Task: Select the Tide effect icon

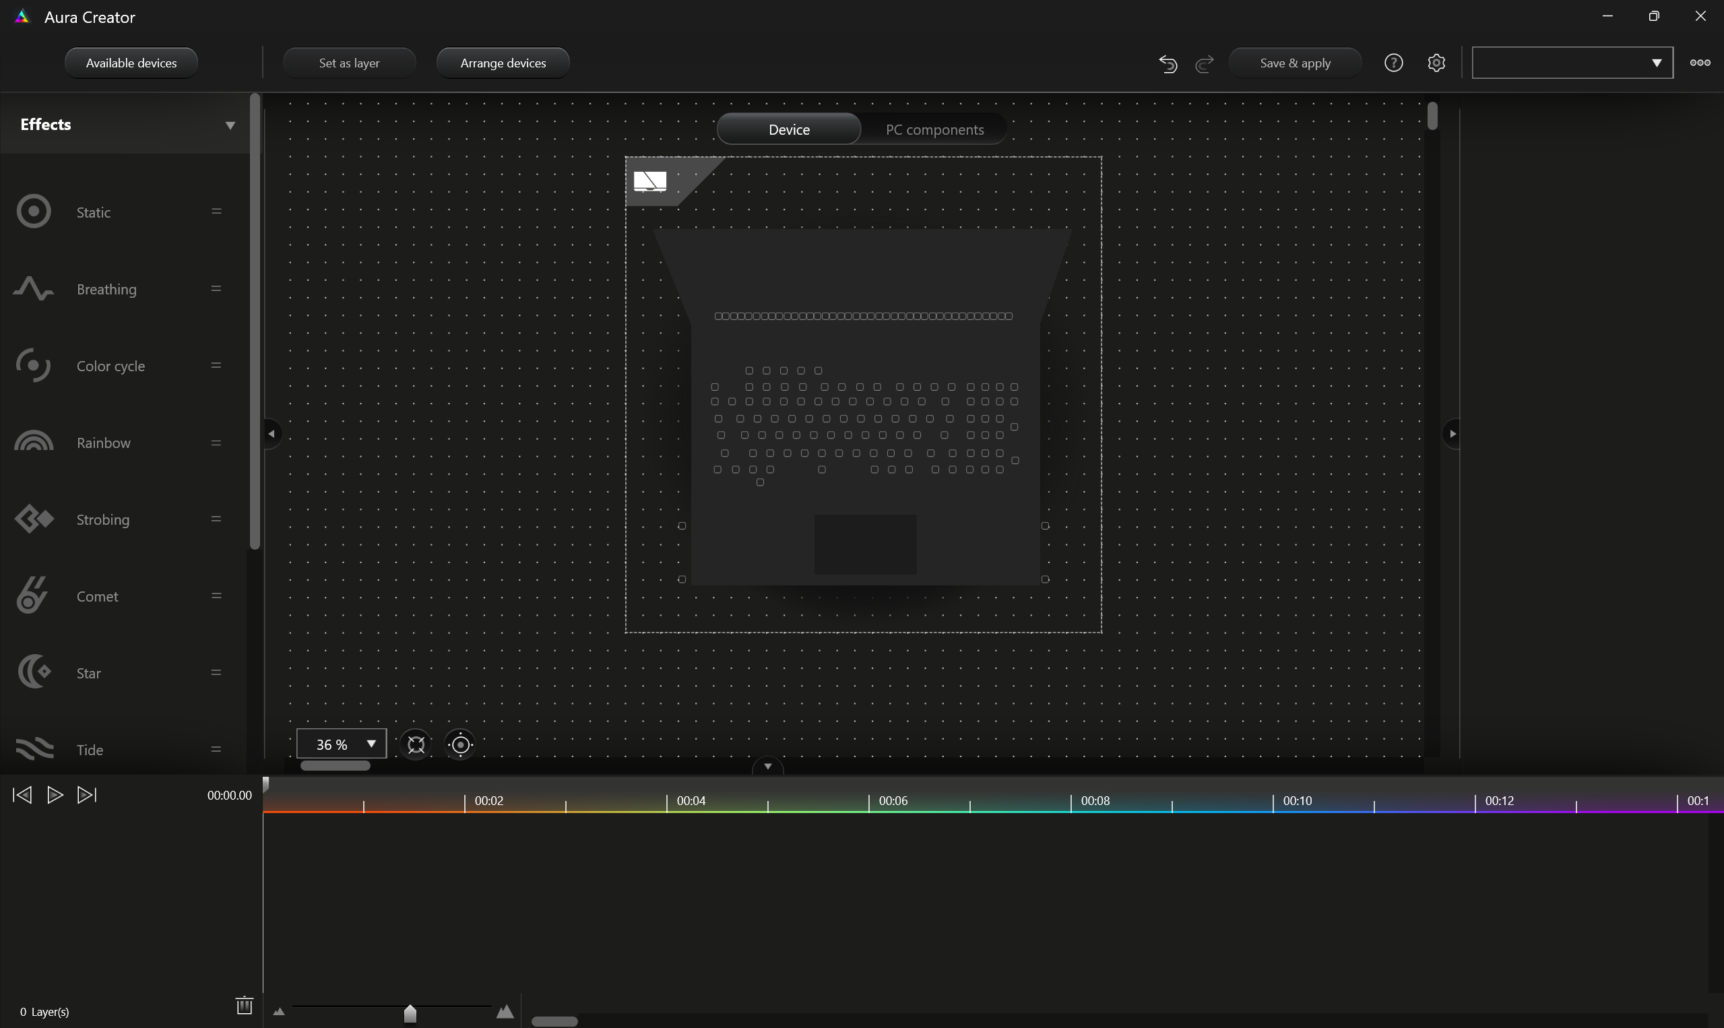Action: point(33,749)
